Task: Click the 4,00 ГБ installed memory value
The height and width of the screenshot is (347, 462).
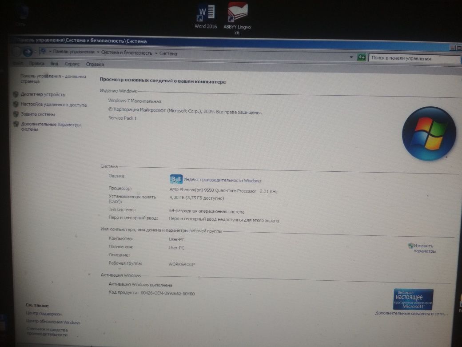Action: 196,198
